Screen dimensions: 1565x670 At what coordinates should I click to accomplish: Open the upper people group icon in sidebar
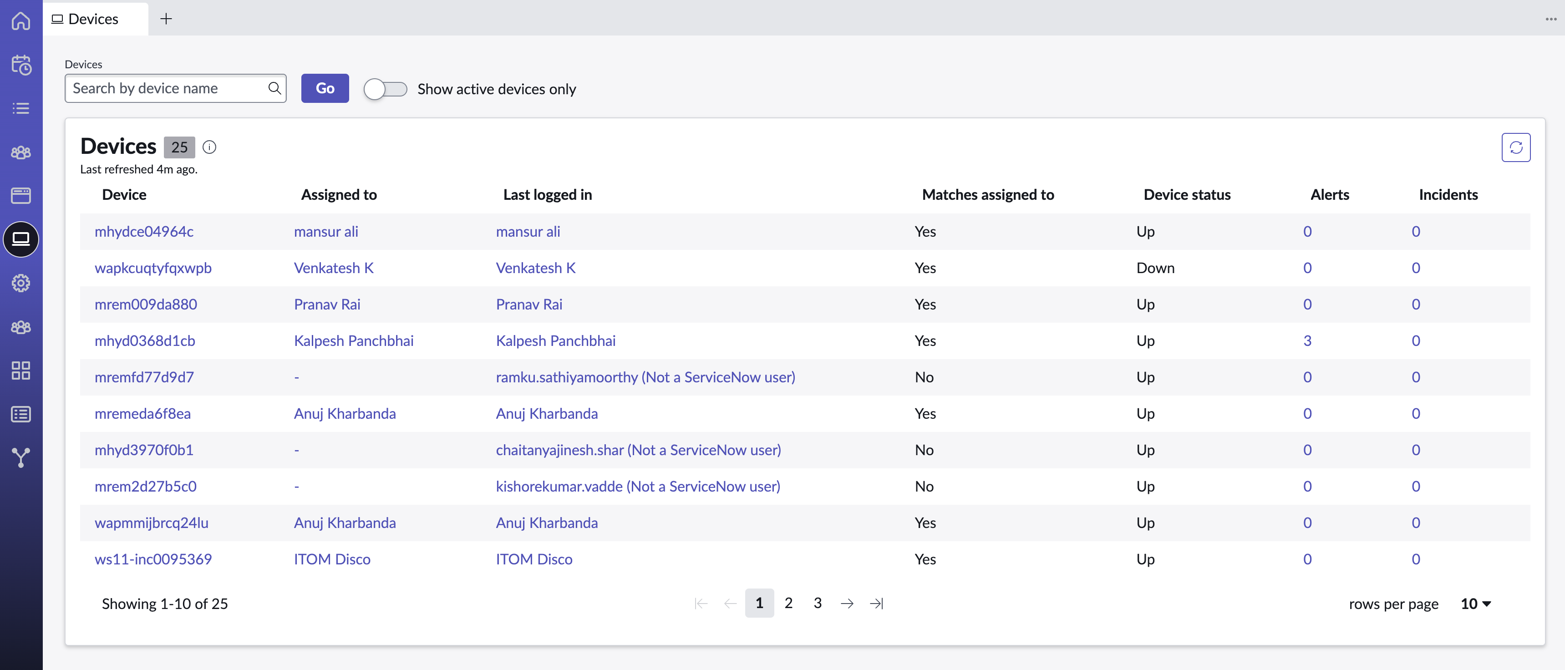[x=20, y=152]
